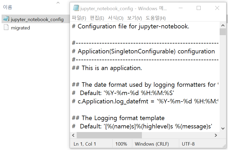Click the line "Default: '%Y-%m-%d %H:%M:%S'"
The image size is (228, 150).
coord(123,93)
